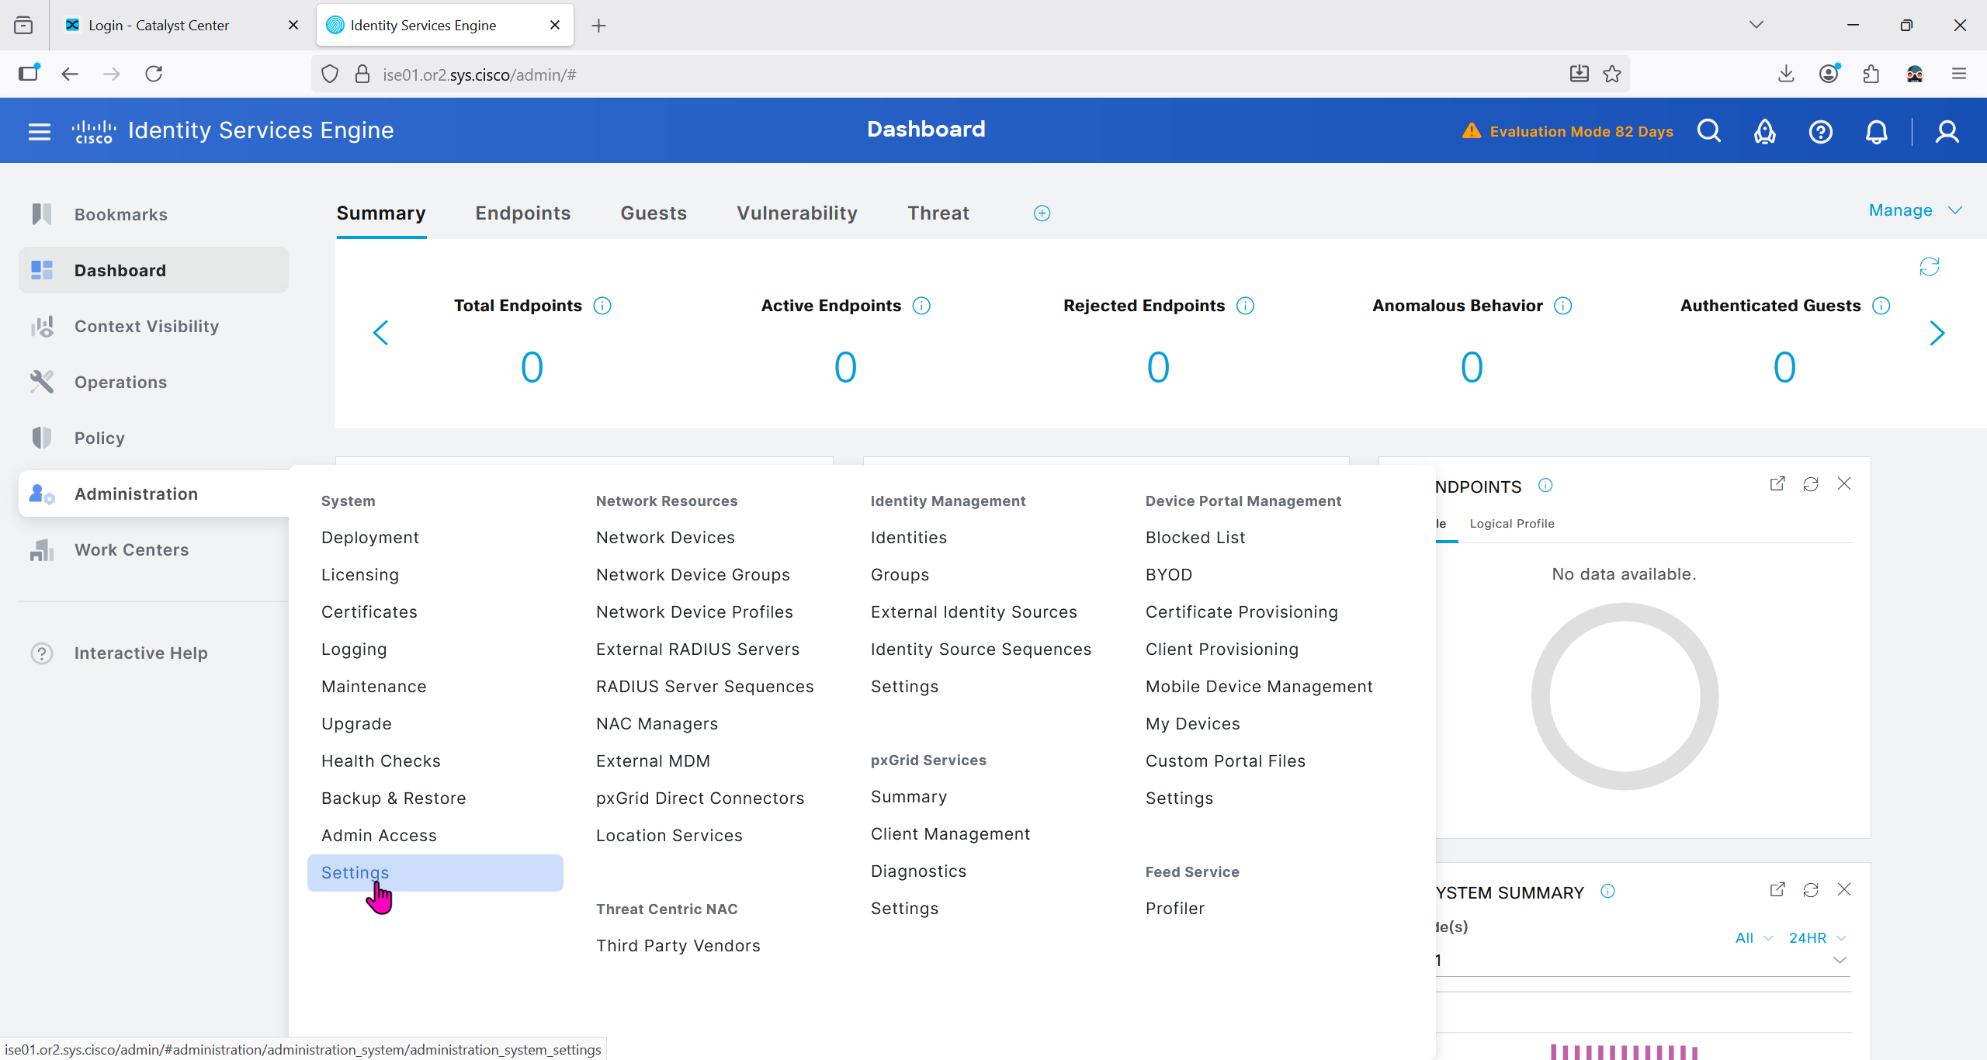This screenshot has width=1987, height=1060.
Task: Click the help question mark header icon
Action: pos(1820,132)
